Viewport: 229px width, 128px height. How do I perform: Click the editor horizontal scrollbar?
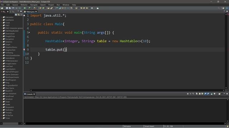coord(127,90)
